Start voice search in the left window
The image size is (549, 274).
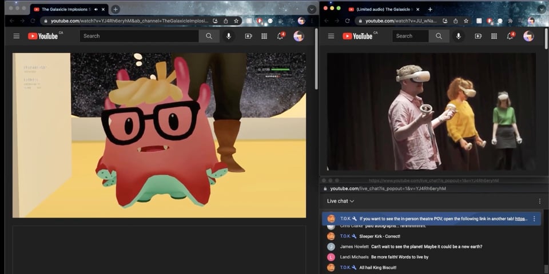[x=229, y=36]
